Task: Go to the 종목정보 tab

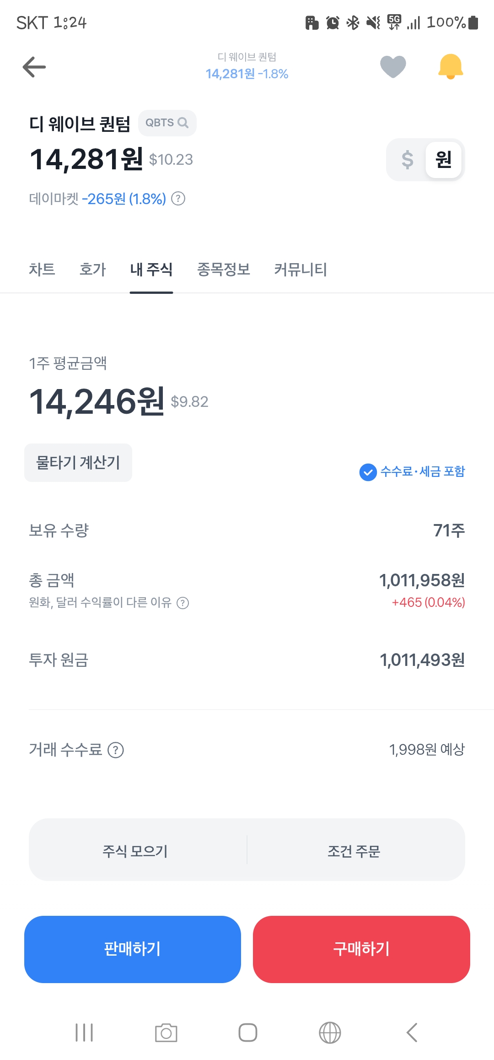Action: point(223,269)
